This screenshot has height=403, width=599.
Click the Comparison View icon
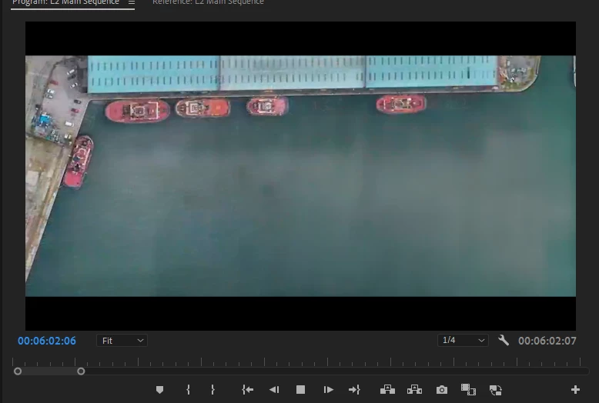pos(468,390)
